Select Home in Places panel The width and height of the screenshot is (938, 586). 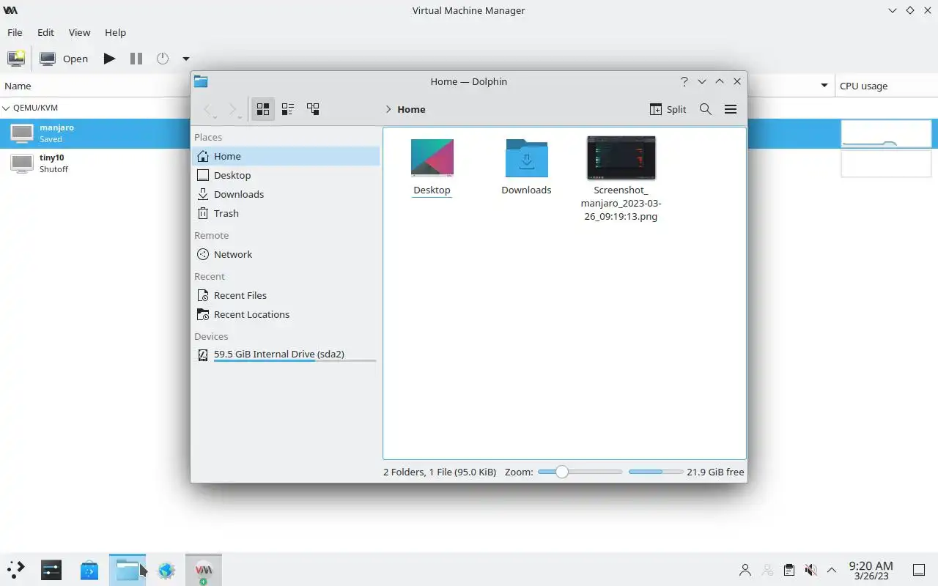click(286, 156)
